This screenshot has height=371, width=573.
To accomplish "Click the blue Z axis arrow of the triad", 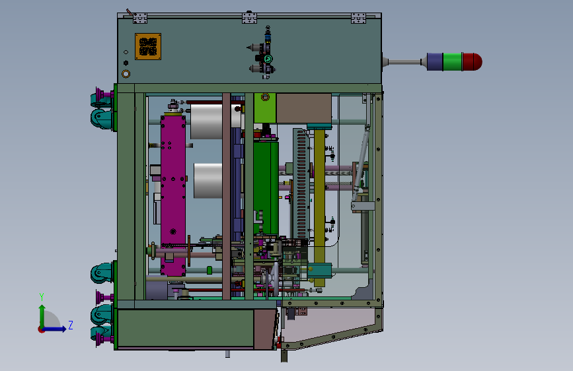I will pyautogui.click(x=56, y=329).
